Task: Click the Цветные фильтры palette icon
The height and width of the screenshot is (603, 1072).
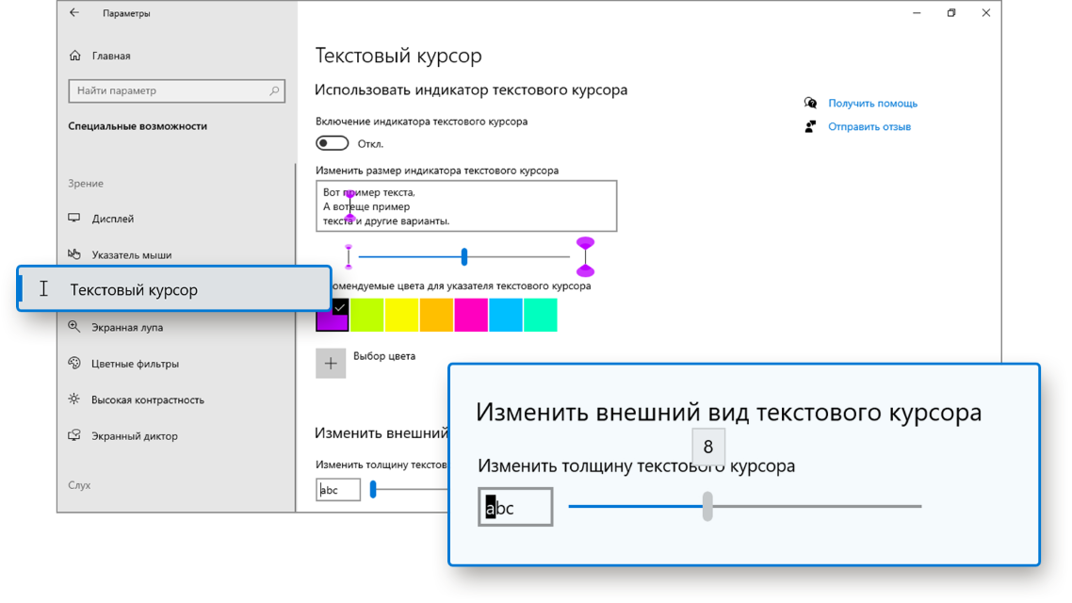Action: click(74, 363)
